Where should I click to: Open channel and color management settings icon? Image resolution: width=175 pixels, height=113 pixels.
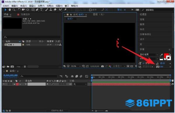(110, 66)
